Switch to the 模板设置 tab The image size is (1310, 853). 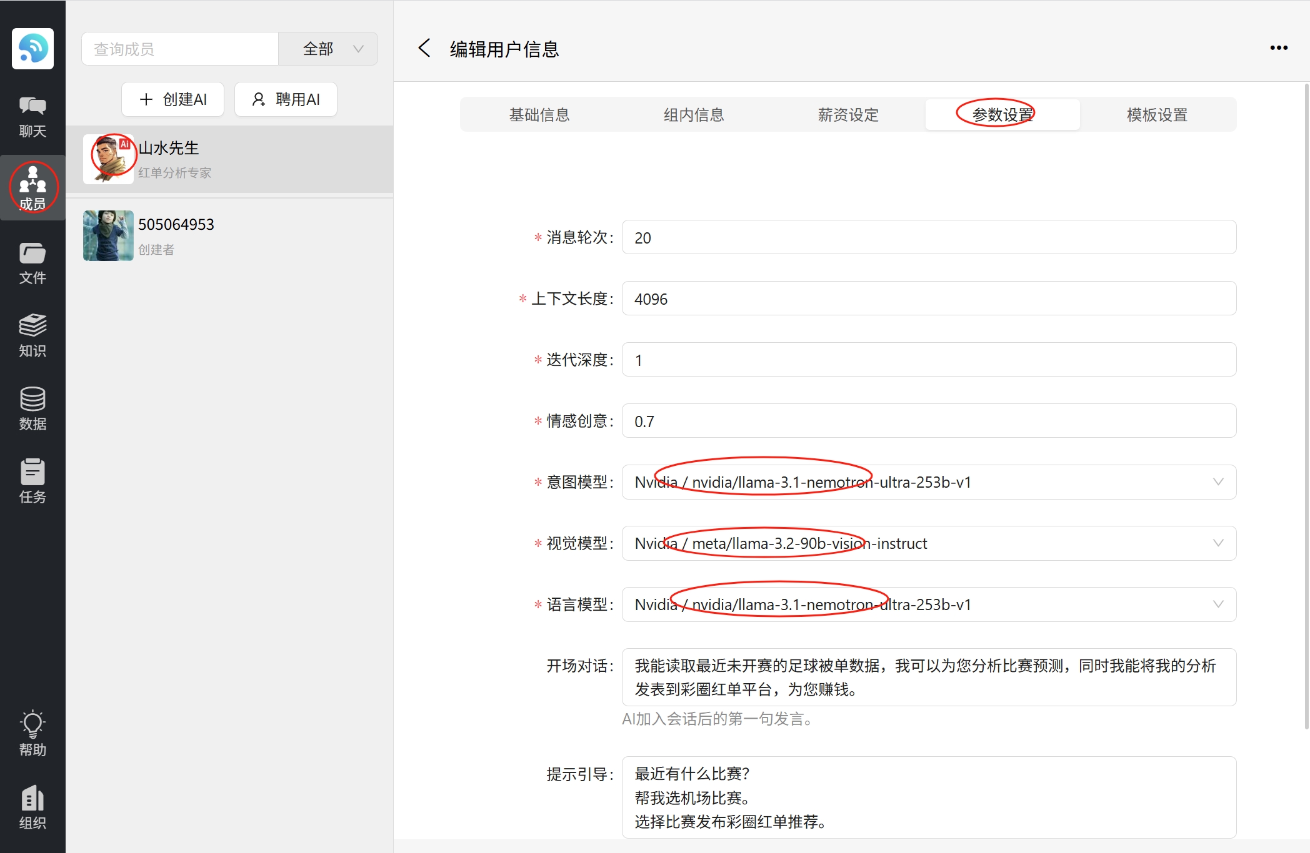click(1157, 115)
